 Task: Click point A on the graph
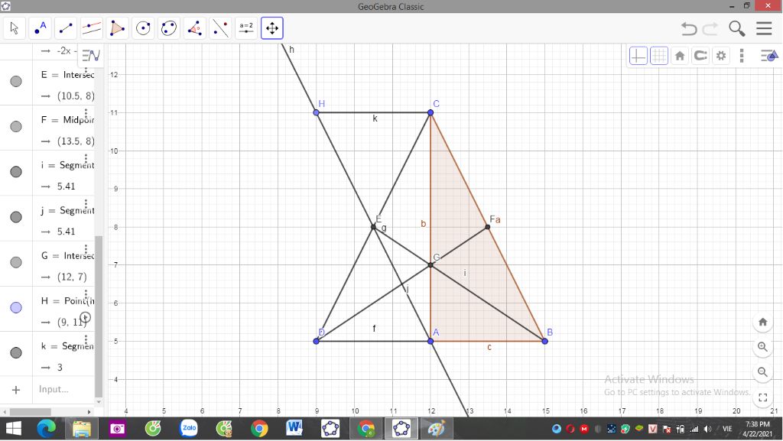pos(430,341)
